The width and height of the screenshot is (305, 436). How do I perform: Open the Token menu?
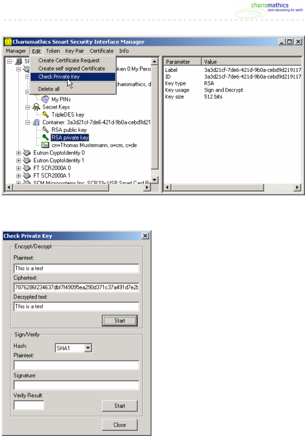point(53,51)
